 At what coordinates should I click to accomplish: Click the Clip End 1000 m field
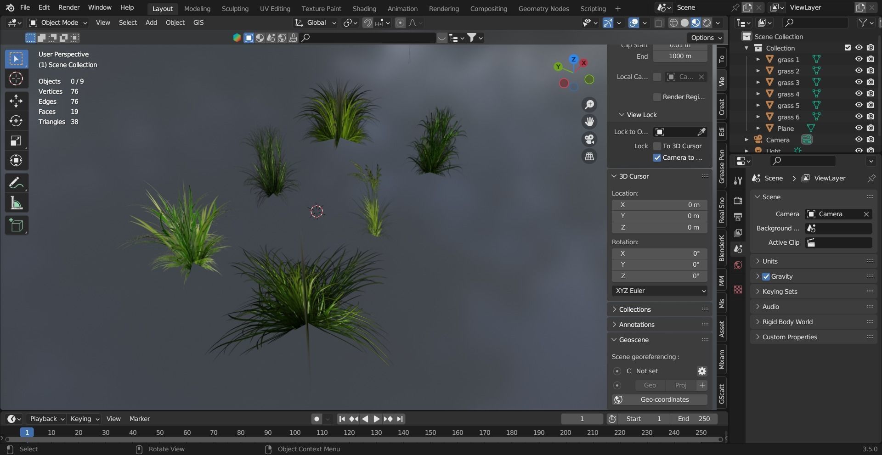pyautogui.click(x=680, y=56)
